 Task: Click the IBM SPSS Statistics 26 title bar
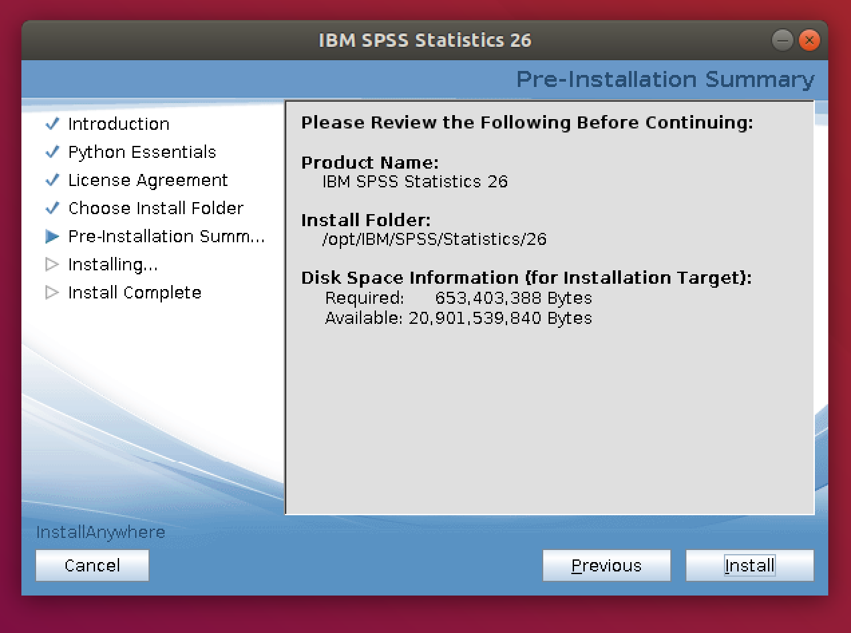425,40
